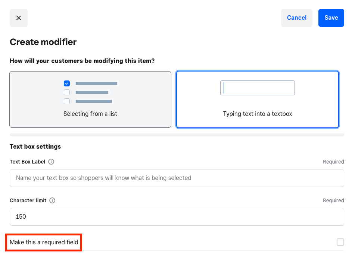
Task: Enable the required field checkbox
Action: [340, 242]
